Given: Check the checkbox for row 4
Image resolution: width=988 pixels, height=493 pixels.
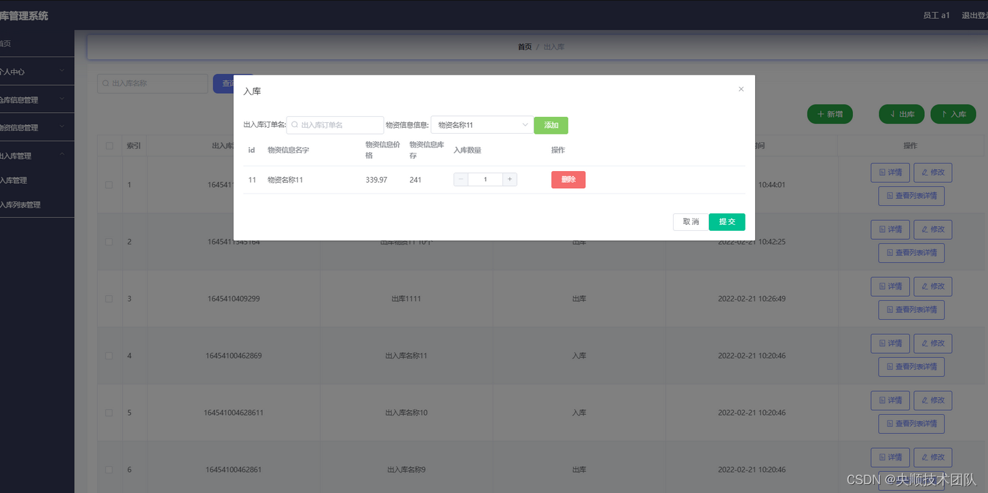Looking at the screenshot, I should (109, 356).
